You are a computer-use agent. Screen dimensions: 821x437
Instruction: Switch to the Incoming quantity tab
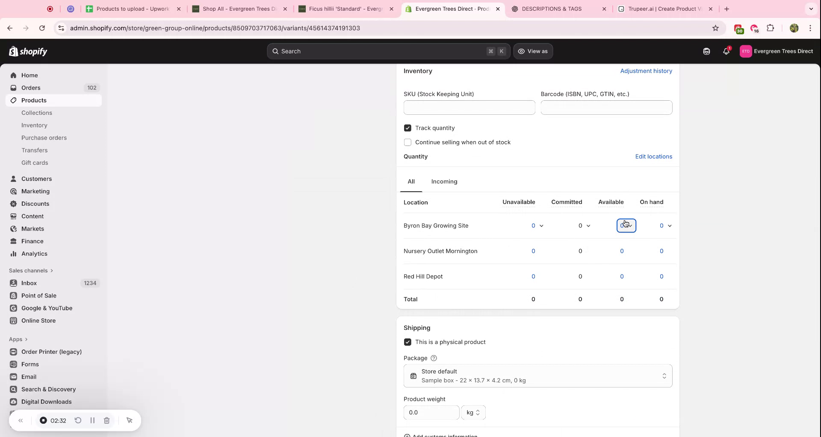pos(444,181)
